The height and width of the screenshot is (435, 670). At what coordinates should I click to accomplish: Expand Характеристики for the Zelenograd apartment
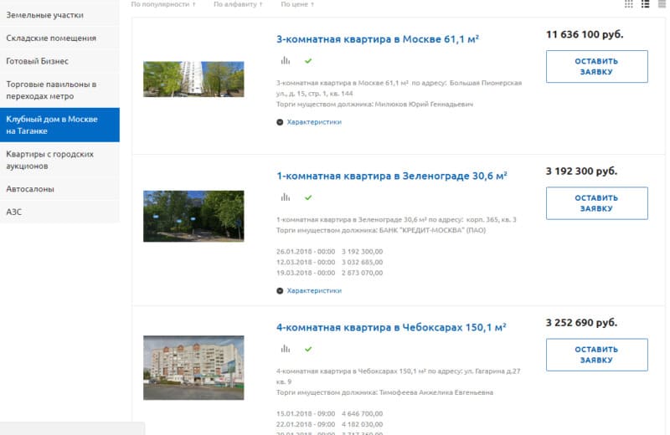coord(309,291)
